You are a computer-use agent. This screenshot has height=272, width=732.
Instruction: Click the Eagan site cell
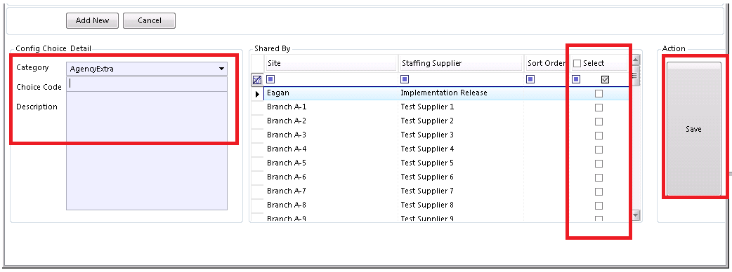coord(330,93)
